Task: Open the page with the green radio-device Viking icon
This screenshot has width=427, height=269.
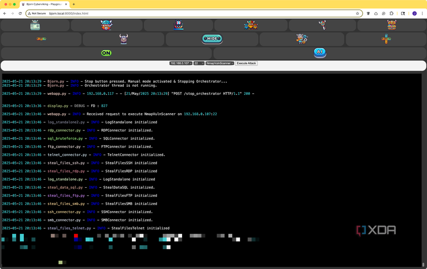Action: [35, 25]
